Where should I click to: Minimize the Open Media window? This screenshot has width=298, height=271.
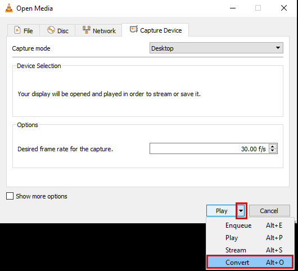click(x=233, y=8)
